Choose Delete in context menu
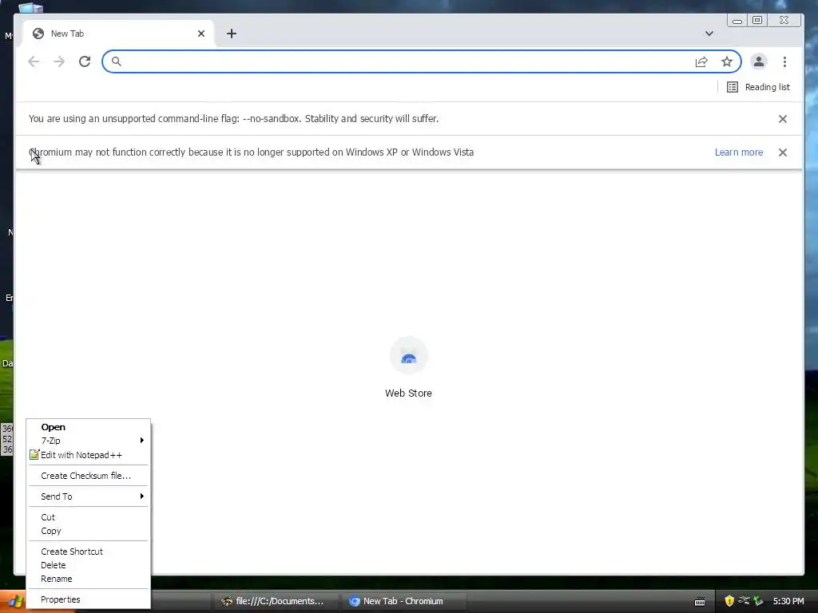This screenshot has width=818, height=613. [x=88, y=565]
